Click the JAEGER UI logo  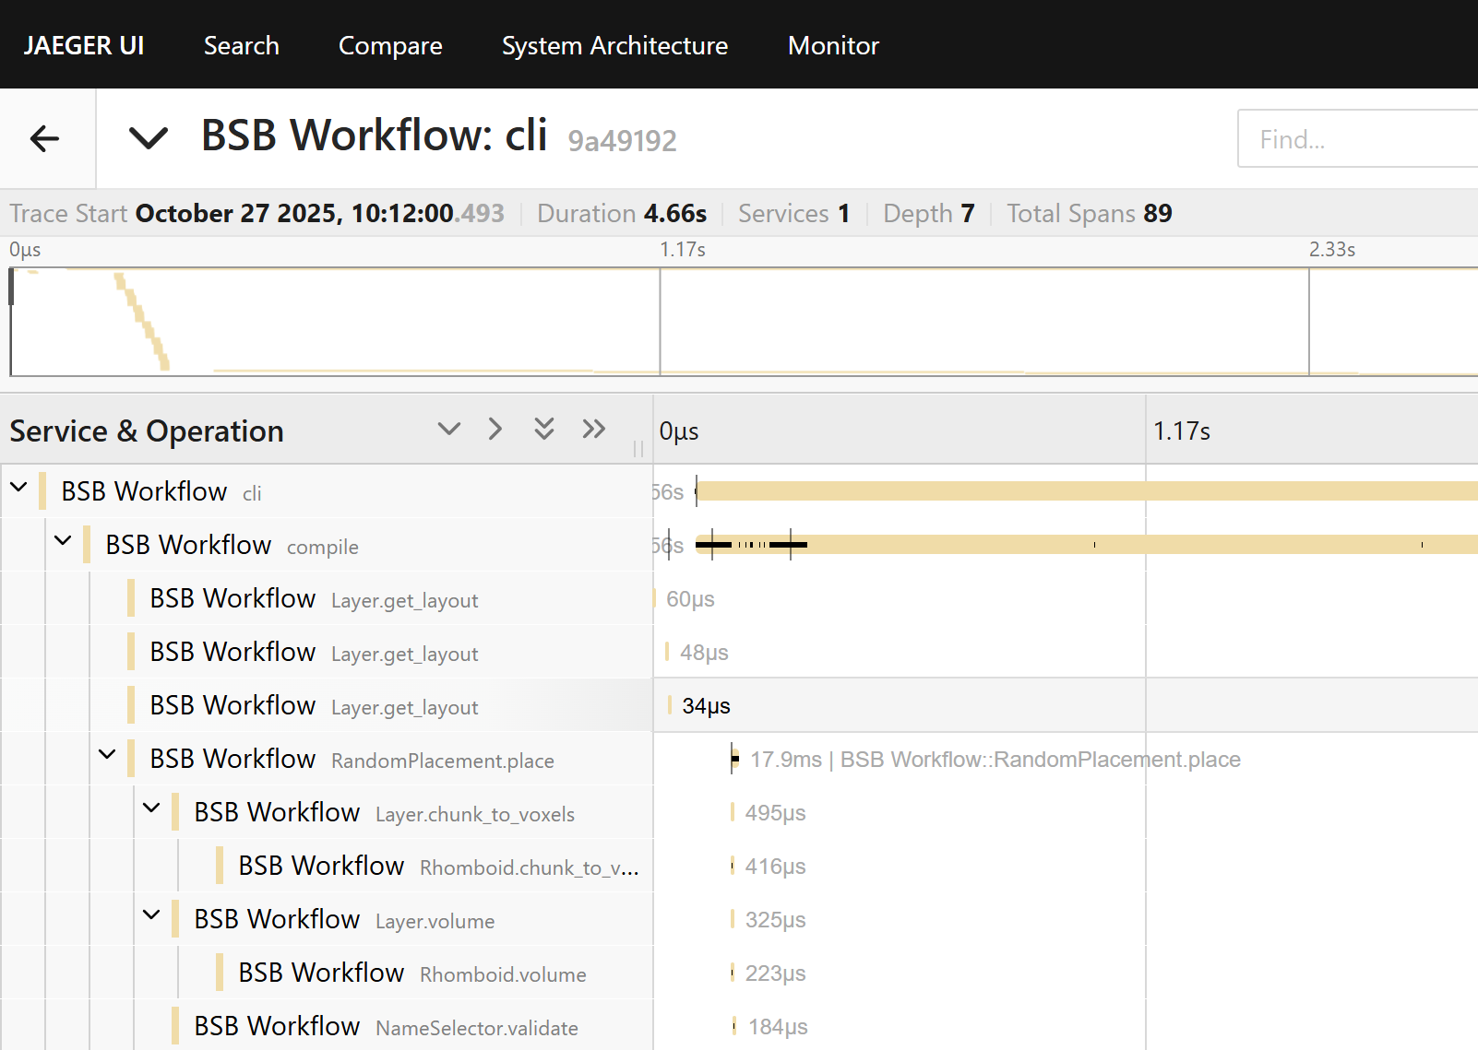[x=83, y=45]
